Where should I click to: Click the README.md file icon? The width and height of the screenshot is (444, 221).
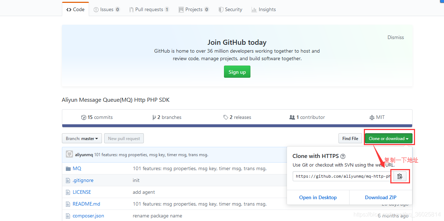(68, 204)
